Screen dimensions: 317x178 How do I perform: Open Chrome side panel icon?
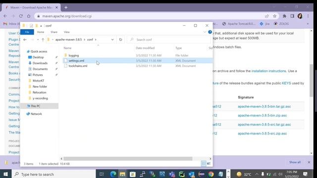(x=292, y=16)
